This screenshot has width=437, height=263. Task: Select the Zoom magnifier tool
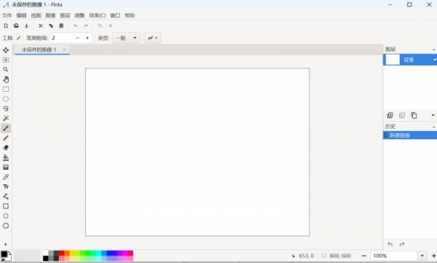(6, 69)
